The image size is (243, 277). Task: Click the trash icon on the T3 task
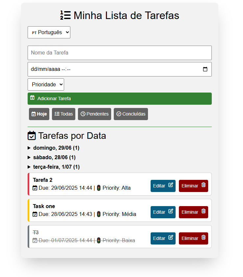203,237
